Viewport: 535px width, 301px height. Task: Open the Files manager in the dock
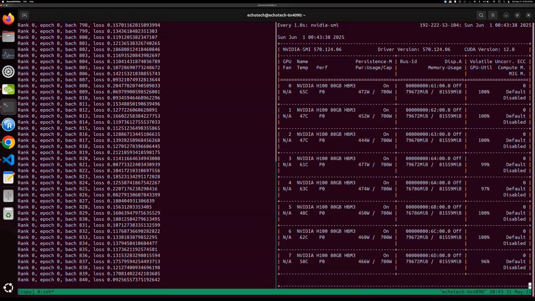coord(8,37)
